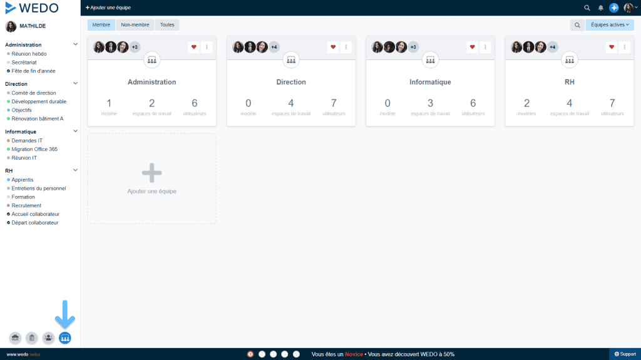Click '4 espaces de travail' on RH card
Image resolution: width=641 pixels, height=360 pixels.
click(x=570, y=107)
